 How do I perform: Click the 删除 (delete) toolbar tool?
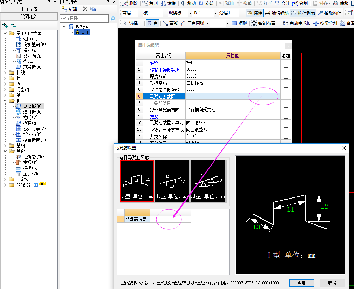(130, 4)
